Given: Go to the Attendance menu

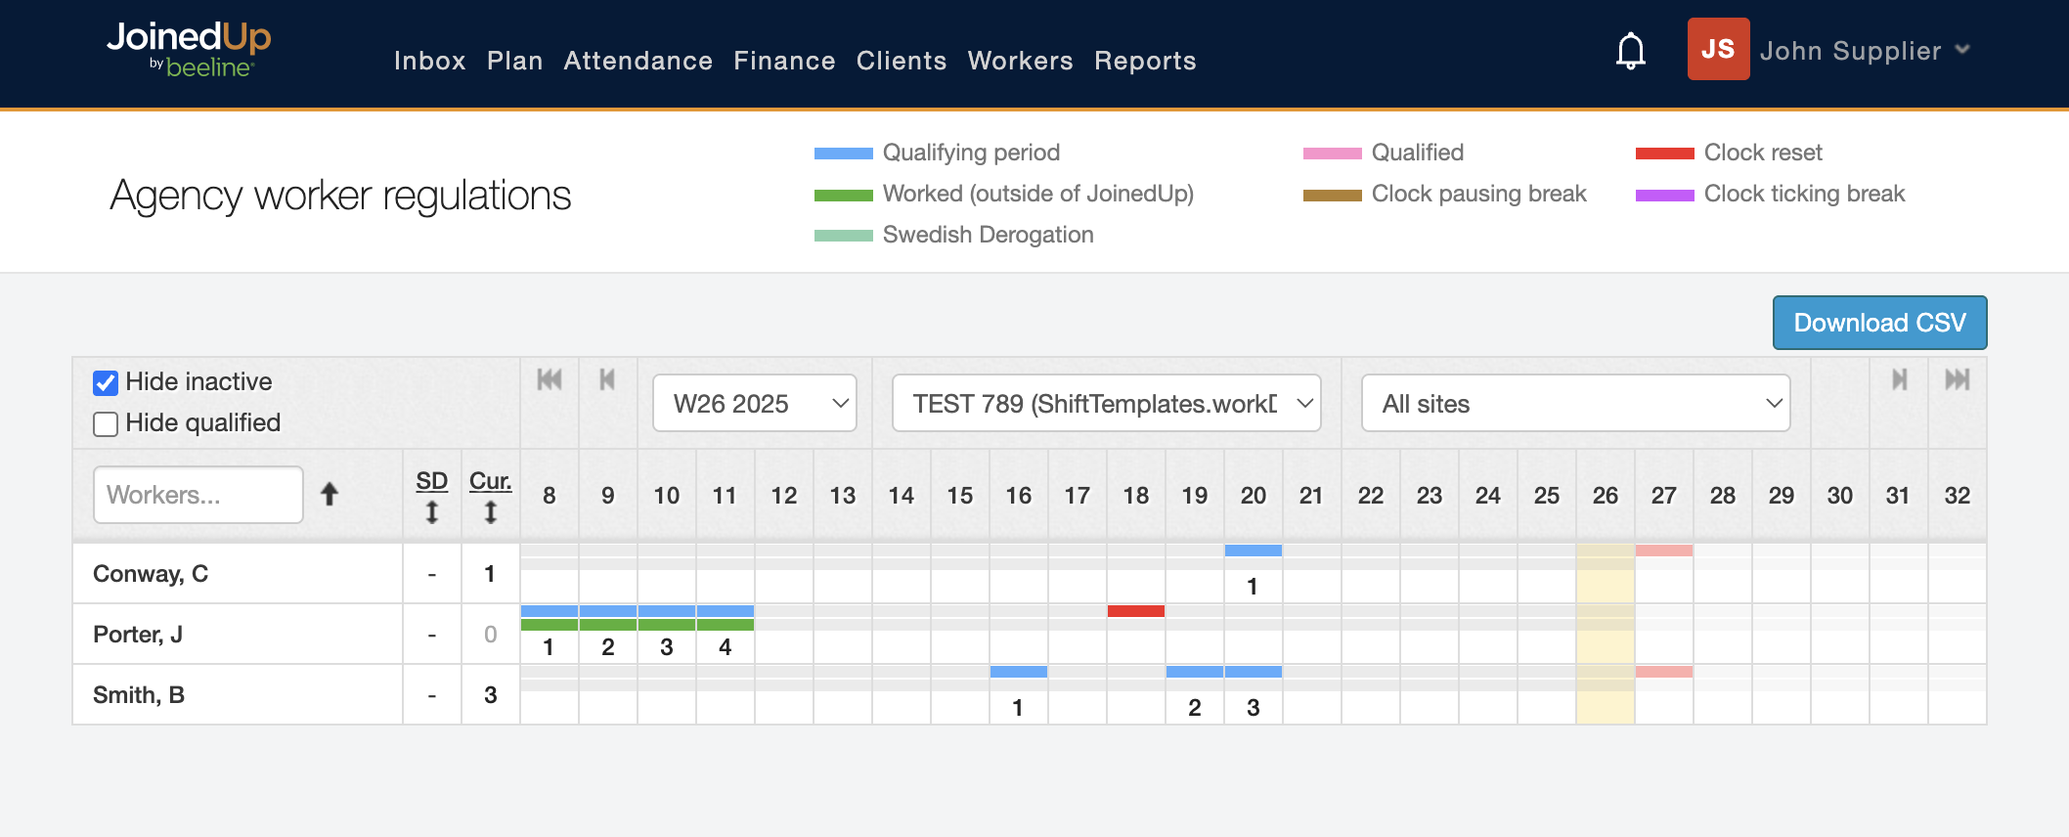Looking at the screenshot, I should click(638, 61).
